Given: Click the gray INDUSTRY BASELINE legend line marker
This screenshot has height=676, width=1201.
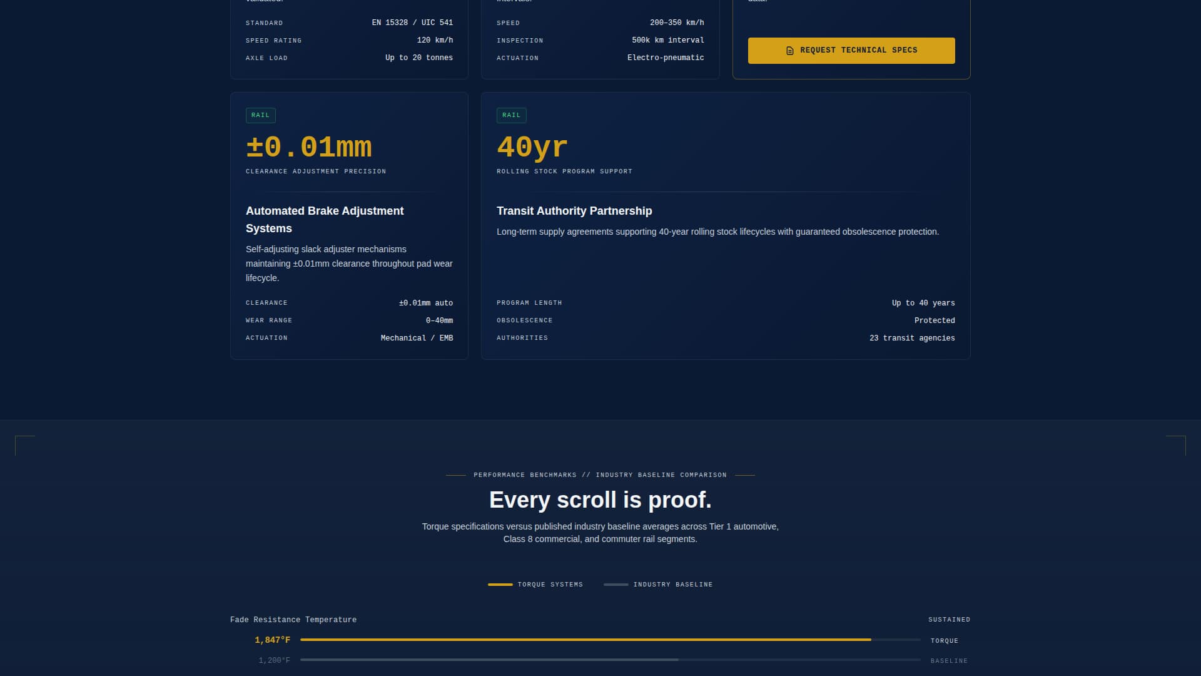Looking at the screenshot, I should pos(615,584).
